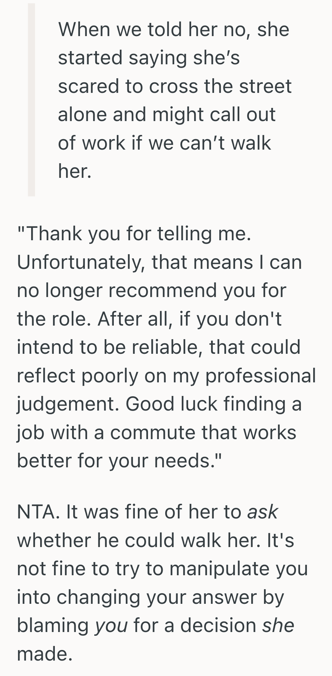The image size is (332, 676).
Task: Click the line "reflect poorly on my professional"
Action: (166, 376)
